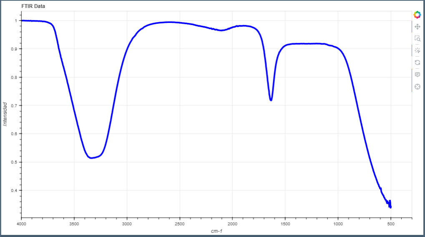Click the 0.9 tick on the y-axis
Image resolution: width=425 pixels, height=237 pixels.
[x=15, y=49]
